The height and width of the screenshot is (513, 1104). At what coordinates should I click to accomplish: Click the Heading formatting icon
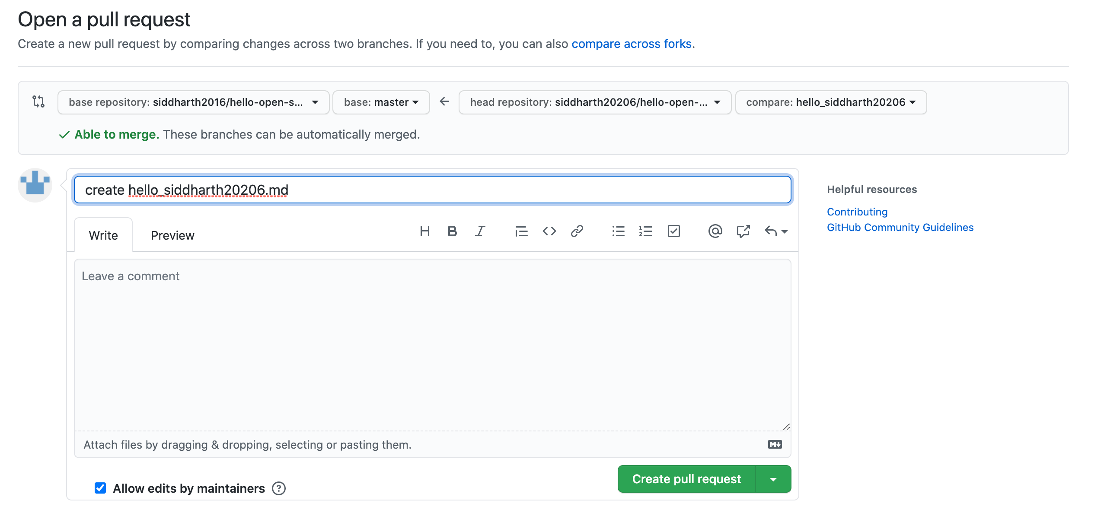[424, 231]
